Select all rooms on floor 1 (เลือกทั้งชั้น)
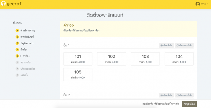This screenshot has width=211, height=108. pos(166,45)
